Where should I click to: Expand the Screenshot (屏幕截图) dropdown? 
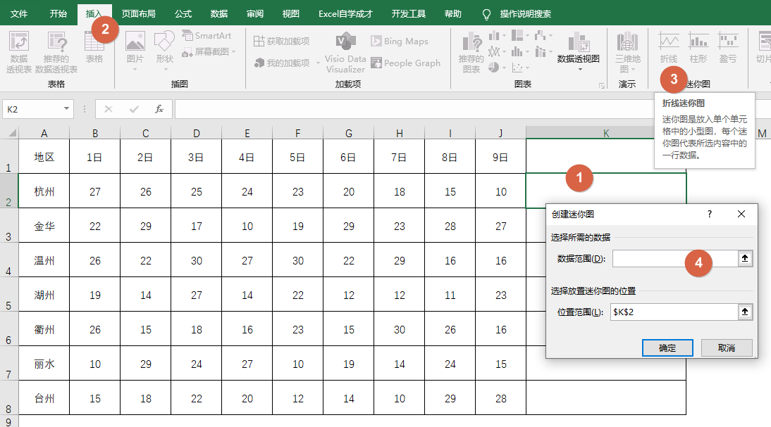pyautogui.click(x=233, y=51)
